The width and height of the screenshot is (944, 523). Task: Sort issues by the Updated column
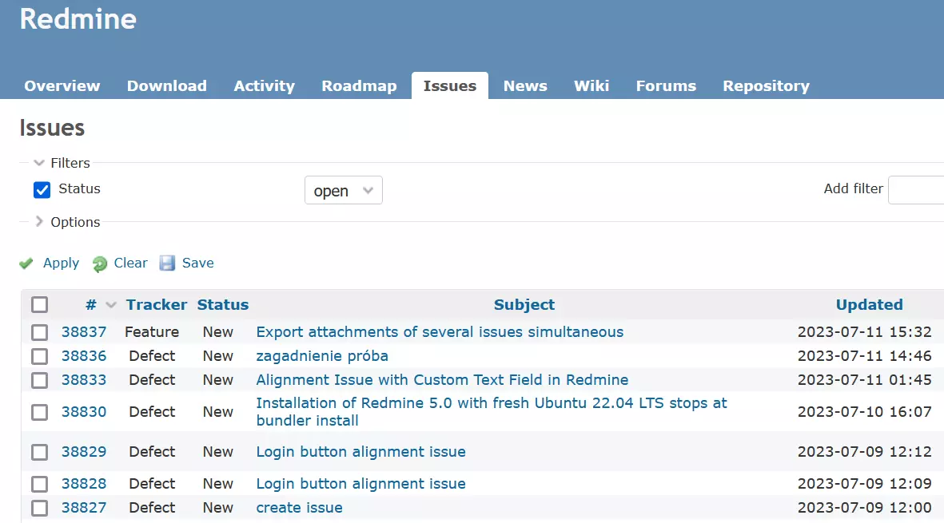click(869, 304)
